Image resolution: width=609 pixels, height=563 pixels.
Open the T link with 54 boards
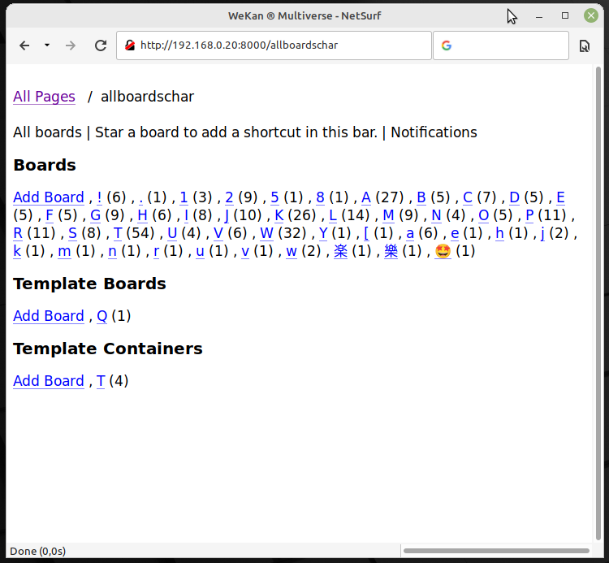(118, 233)
